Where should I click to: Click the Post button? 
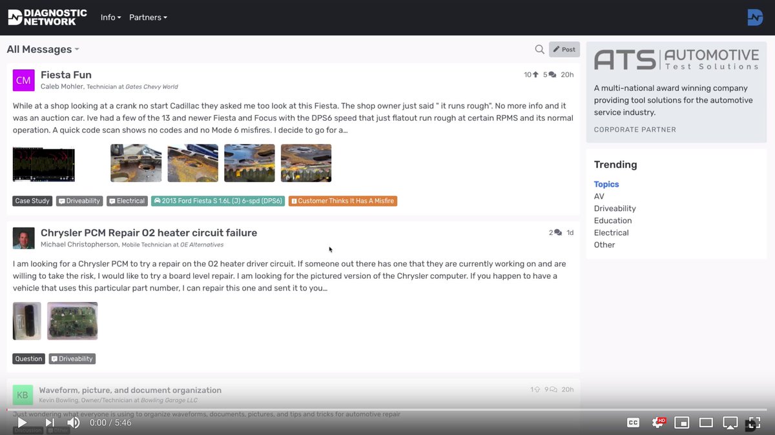click(564, 50)
